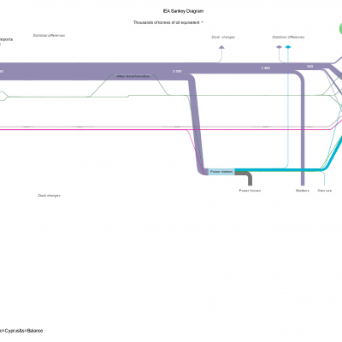Click the green circle at top right
Image resolution: width=342 pixels, height=342 pixels.
click(340, 29)
